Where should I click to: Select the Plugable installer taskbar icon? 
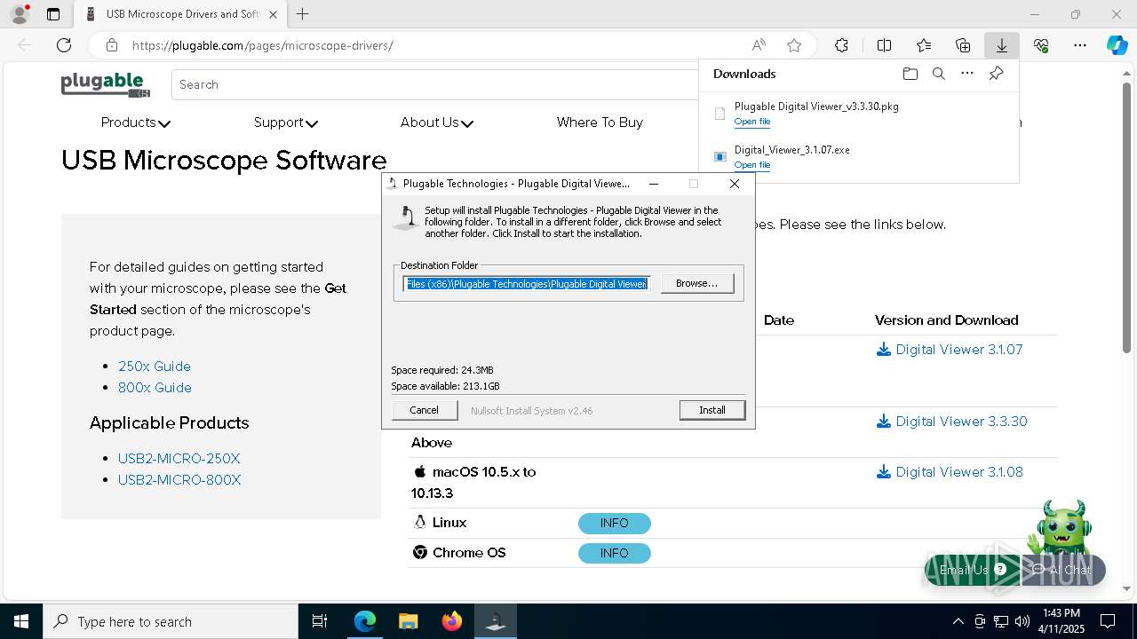click(496, 621)
